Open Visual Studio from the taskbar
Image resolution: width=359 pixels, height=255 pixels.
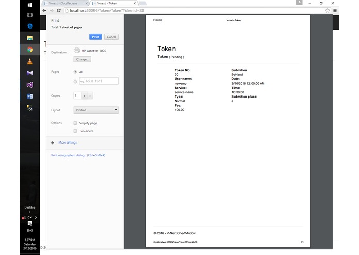[30, 85]
